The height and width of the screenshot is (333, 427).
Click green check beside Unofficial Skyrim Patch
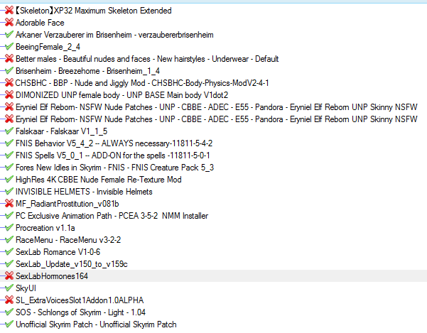pyautogui.click(x=8, y=324)
